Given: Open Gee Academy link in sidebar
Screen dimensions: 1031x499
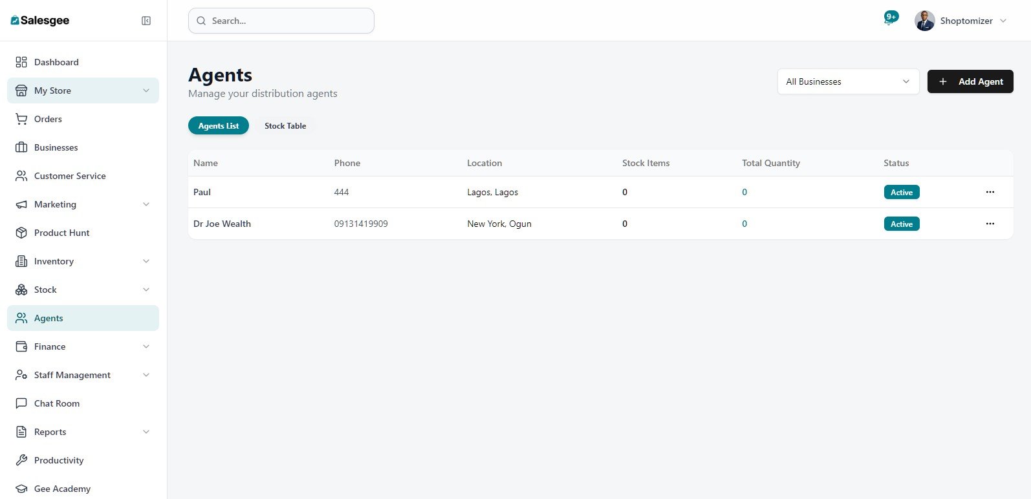Looking at the screenshot, I should click(x=83, y=489).
